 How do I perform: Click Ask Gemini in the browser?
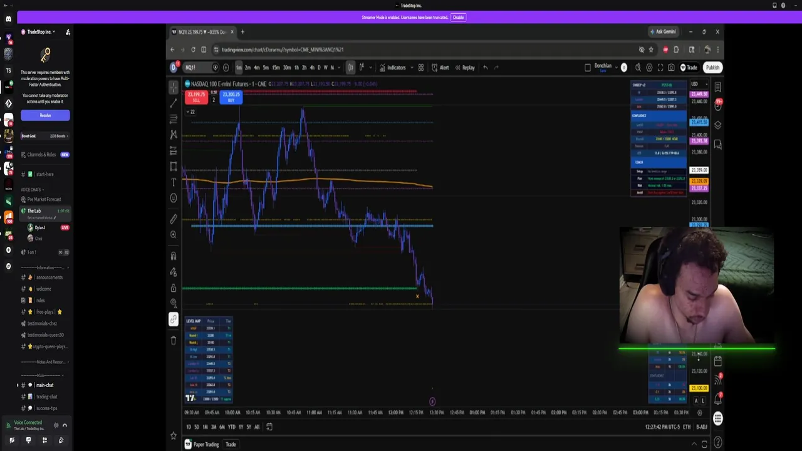click(663, 32)
